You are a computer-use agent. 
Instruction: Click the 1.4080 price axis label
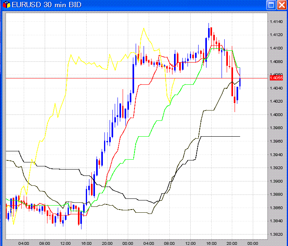pyautogui.click(x=276, y=61)
